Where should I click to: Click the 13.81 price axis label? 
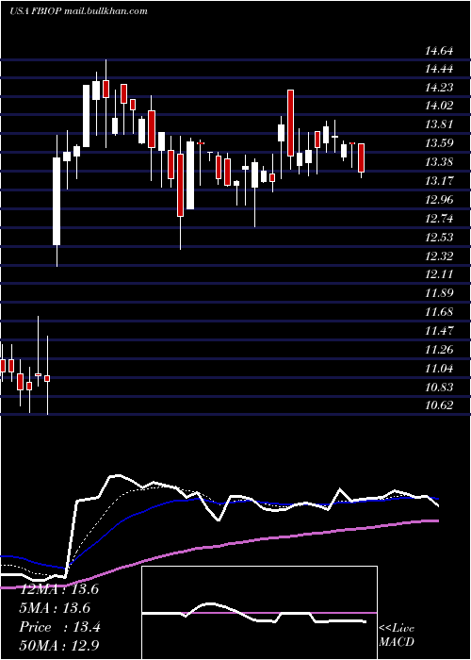tap(439, 124)
